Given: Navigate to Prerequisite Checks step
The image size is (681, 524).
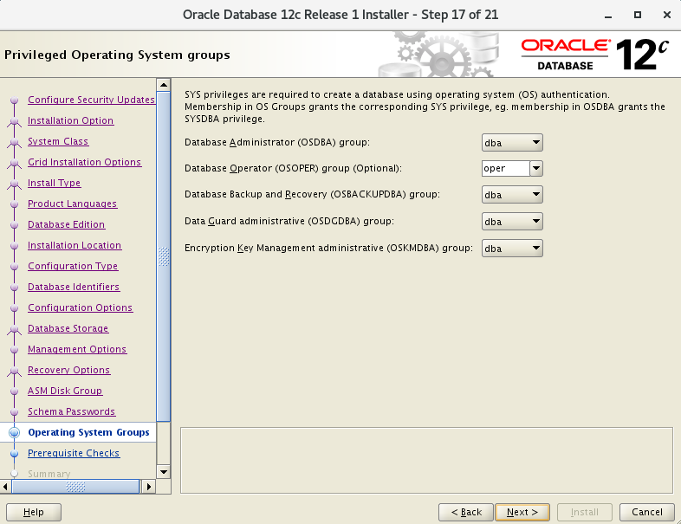Looking at the screenshot, I should [74, 453].
